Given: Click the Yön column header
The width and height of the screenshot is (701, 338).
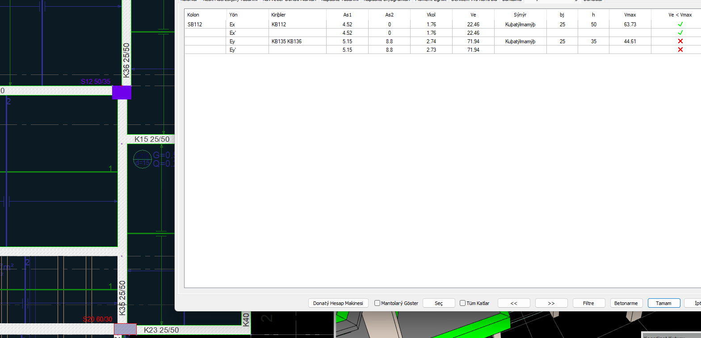Looking at the screenshot, I should click(248, 15).
